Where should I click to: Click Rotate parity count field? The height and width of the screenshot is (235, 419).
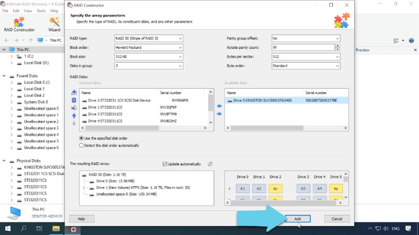click(303, 47)
